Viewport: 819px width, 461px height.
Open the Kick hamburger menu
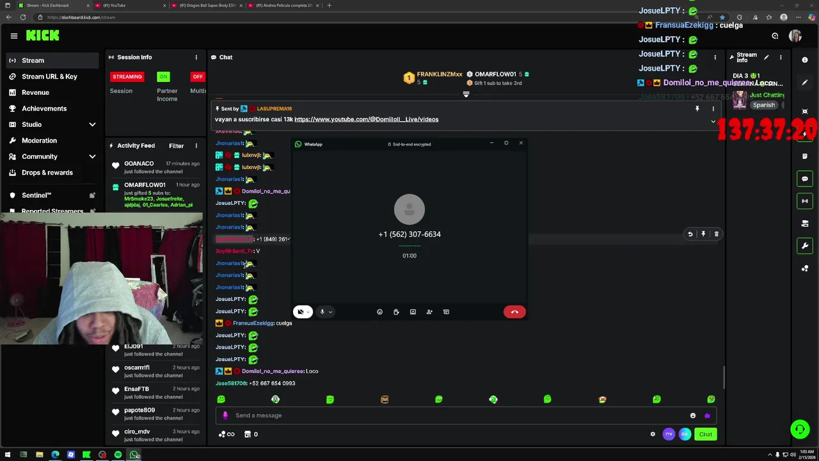coord(13,36)
